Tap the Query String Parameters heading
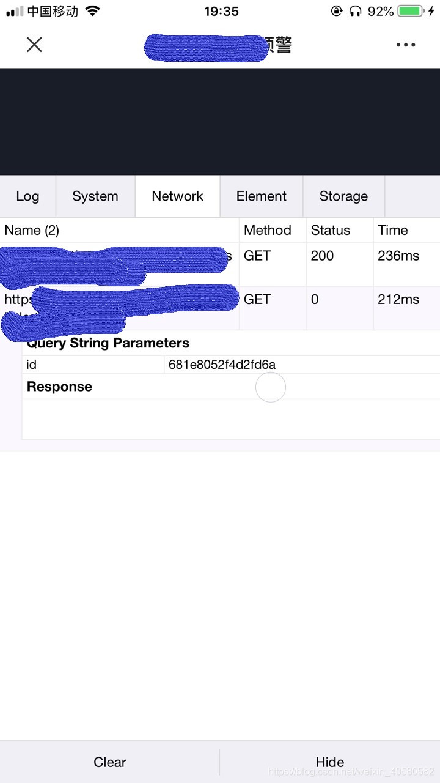 pos(108,343)
